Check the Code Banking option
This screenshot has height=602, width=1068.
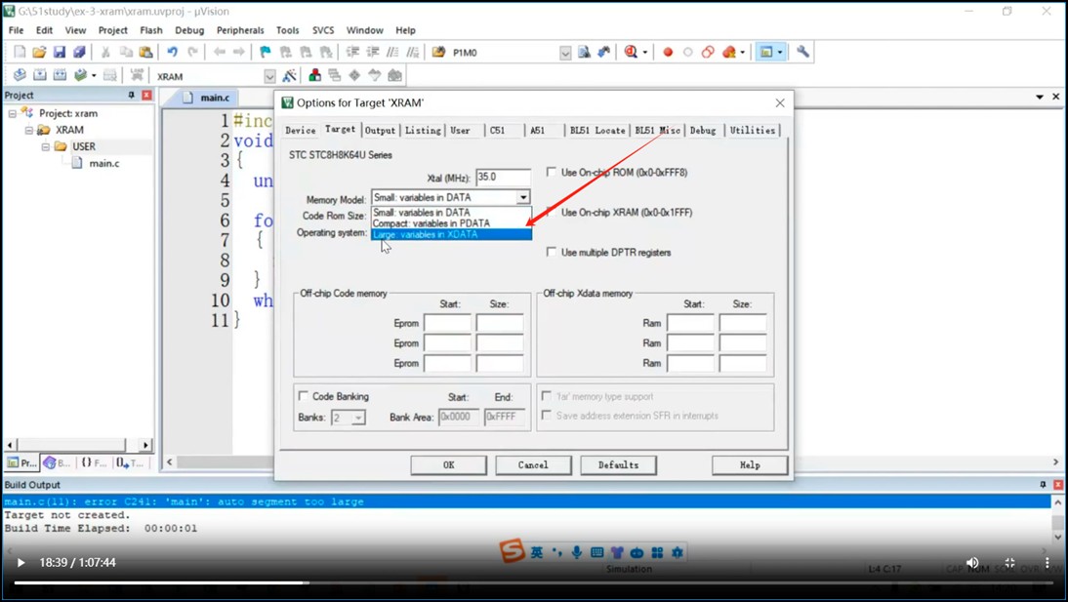point(304,396)
